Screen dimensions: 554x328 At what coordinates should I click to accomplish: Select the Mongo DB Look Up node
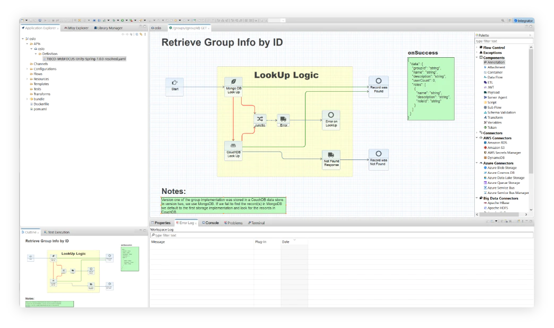233,87
